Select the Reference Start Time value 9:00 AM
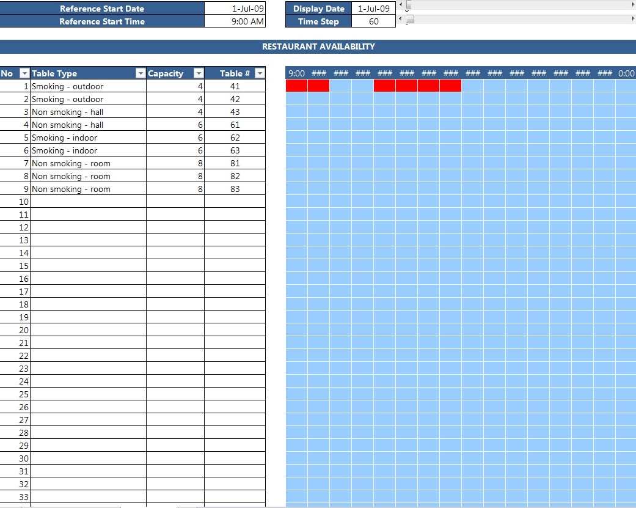Screen dimensions: 636x508 (x=235, y=21)
